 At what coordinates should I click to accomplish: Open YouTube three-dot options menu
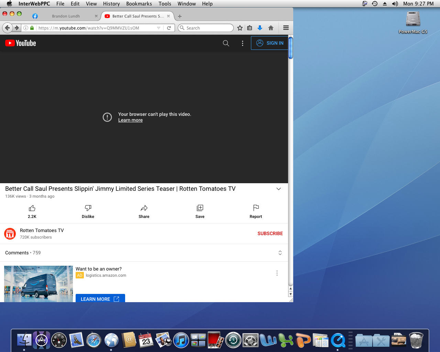pyautogui.click(x=243, y=43)
